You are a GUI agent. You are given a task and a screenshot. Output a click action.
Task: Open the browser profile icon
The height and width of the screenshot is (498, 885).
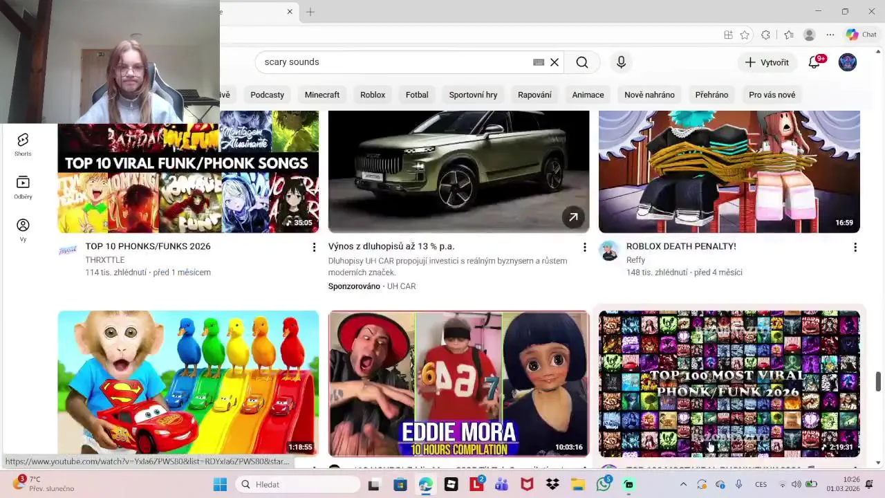810,35
